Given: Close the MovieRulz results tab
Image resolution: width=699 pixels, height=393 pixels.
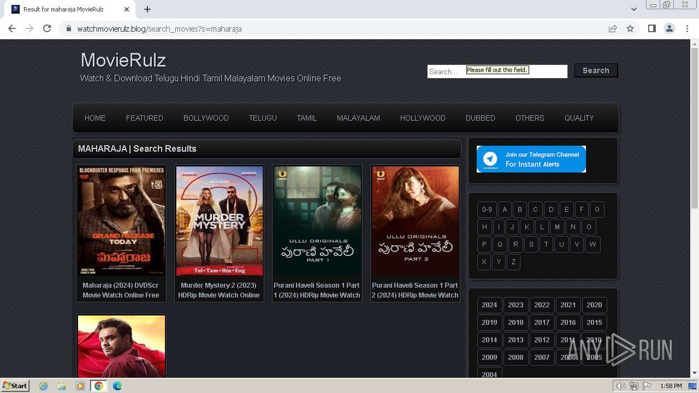Looking at the screenshot, I should click(x=127, y=9).
